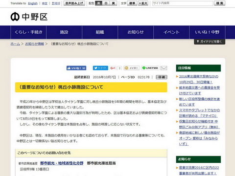Select the yellow 黄 color scheme

[x=113, y=3]
